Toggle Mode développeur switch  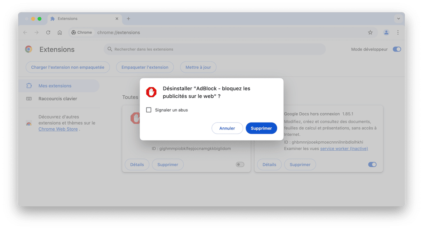point(397,49)
